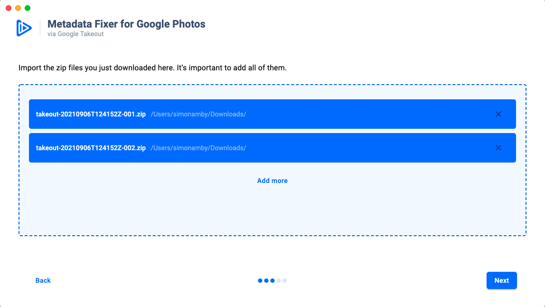The image size is (545, 307).
Task: Go Back to the previous step
Action: point(43,280)
